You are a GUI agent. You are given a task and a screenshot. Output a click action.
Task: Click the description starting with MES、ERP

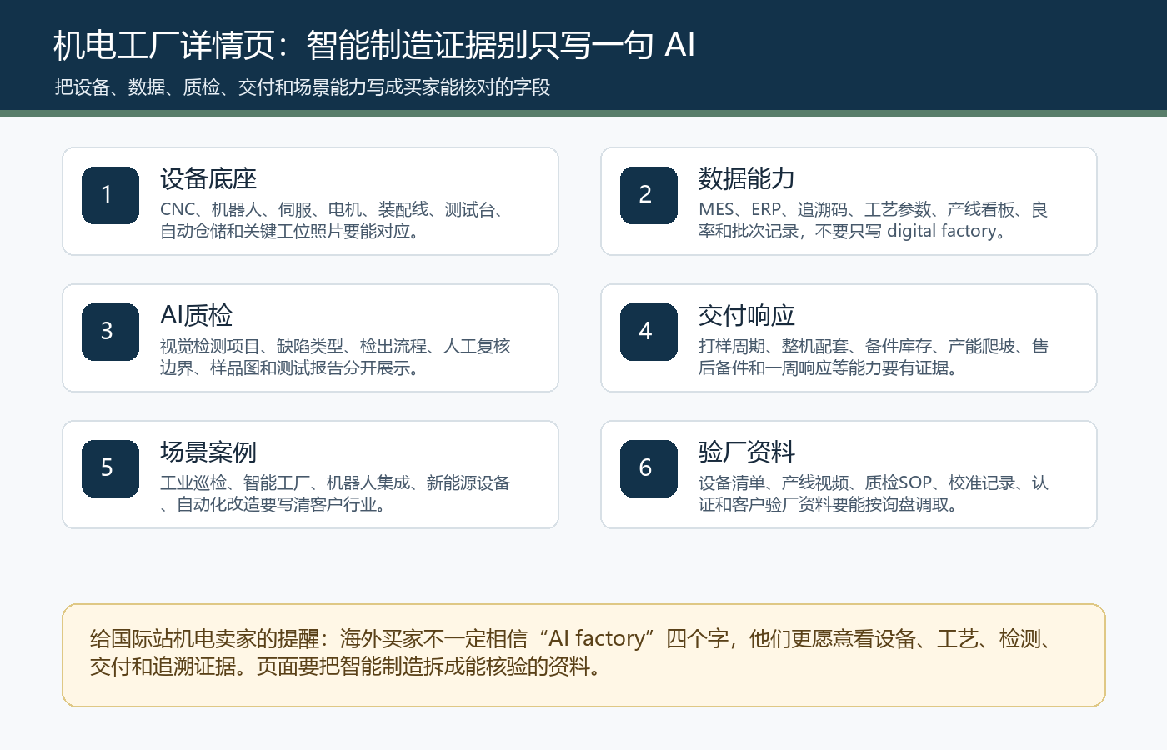[874, 220]
